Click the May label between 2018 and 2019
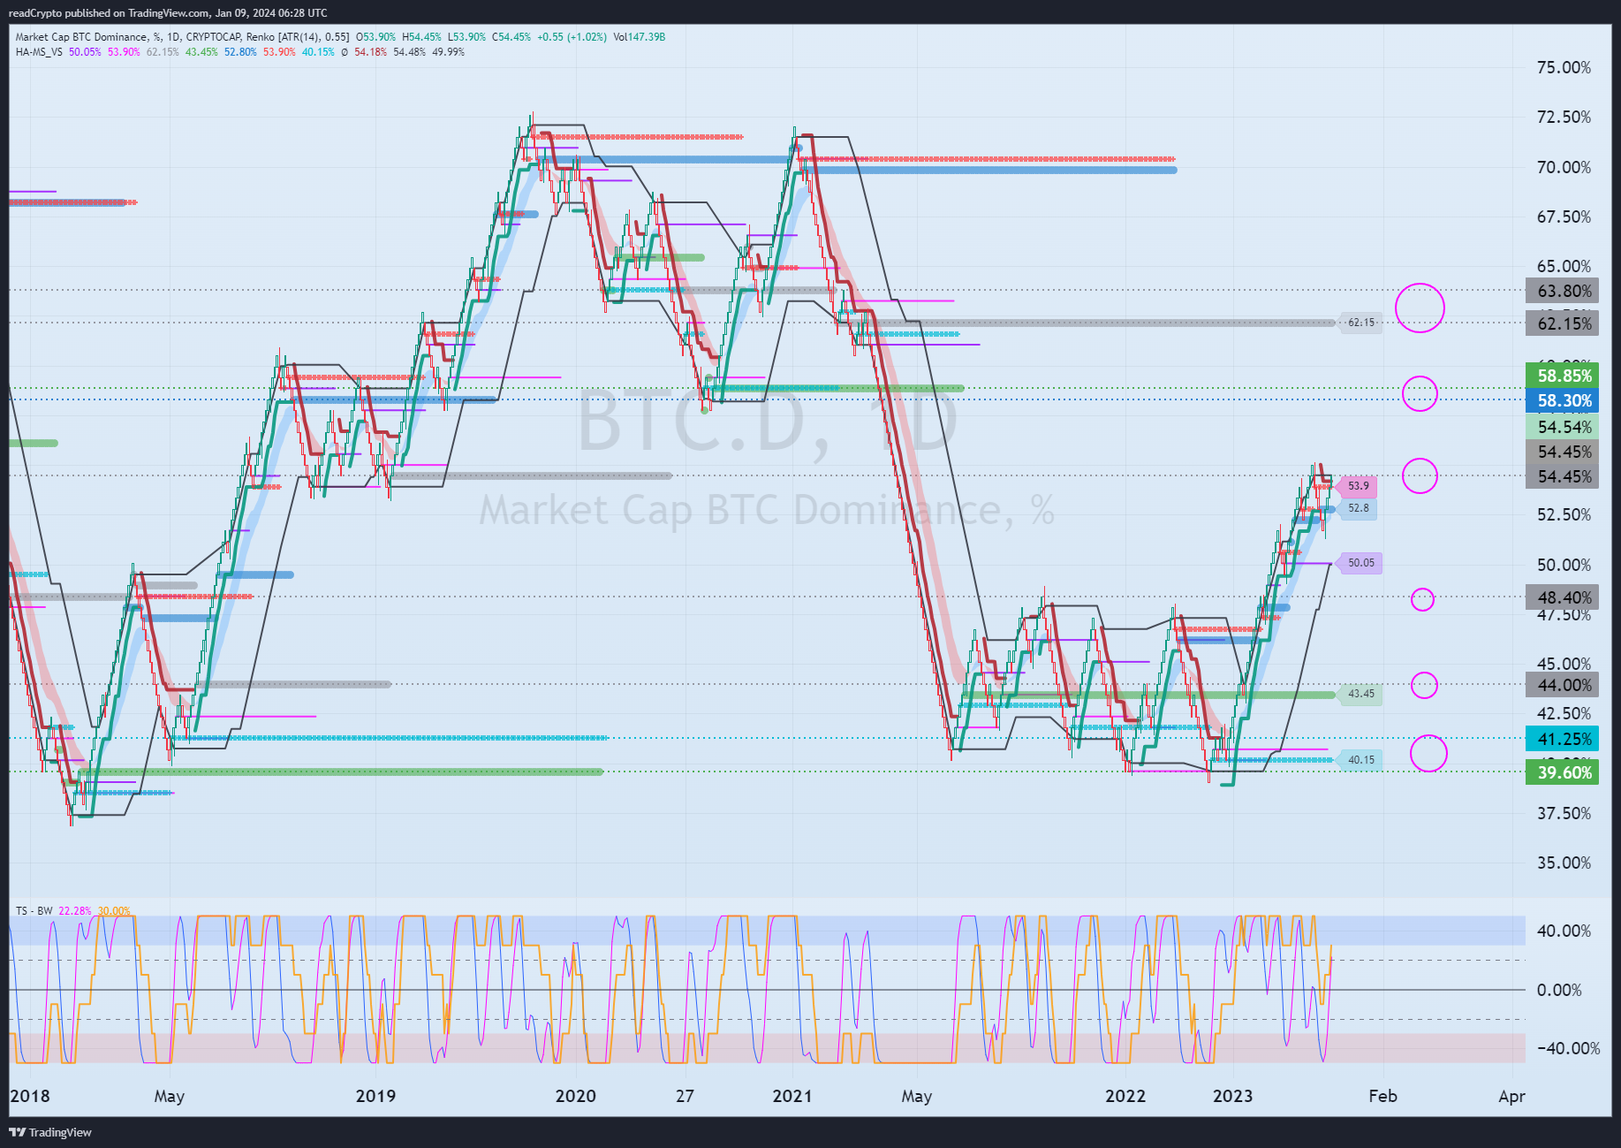The width and height of the screenshot is (1621, 1148). click(169, 1097)
